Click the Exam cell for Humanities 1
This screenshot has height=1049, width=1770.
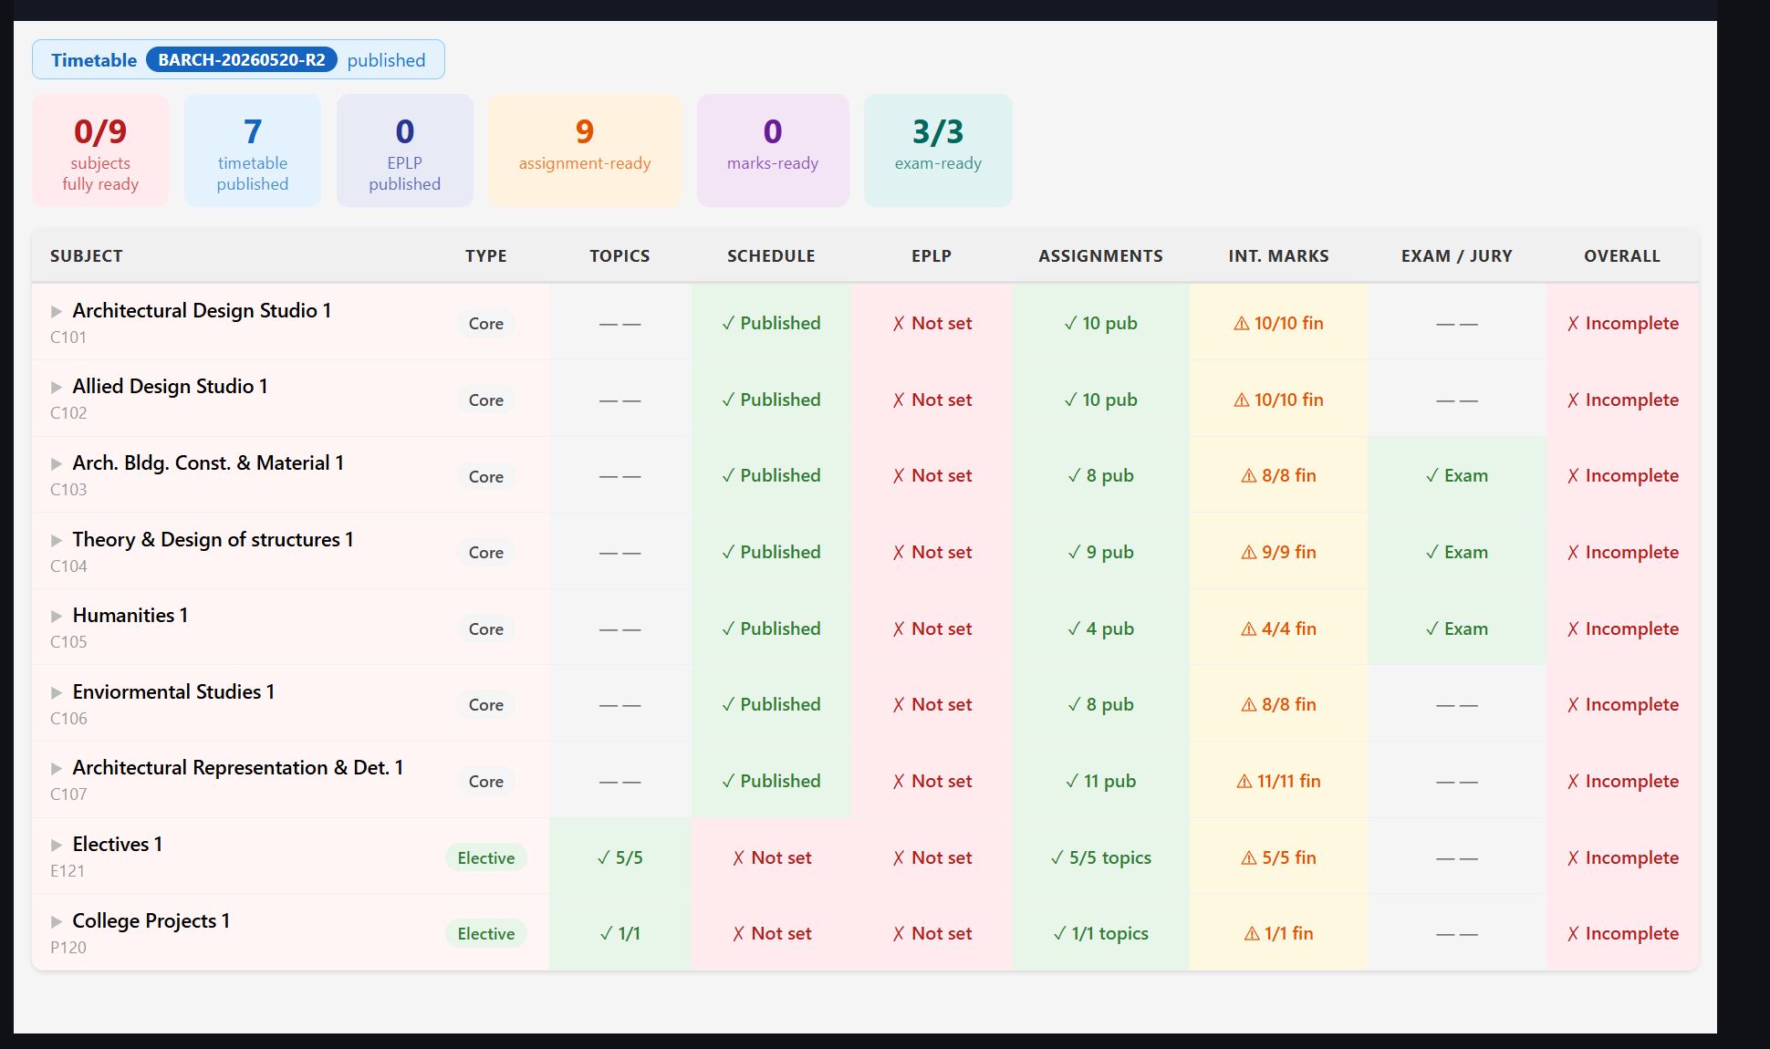click(x=1457, y=628)
